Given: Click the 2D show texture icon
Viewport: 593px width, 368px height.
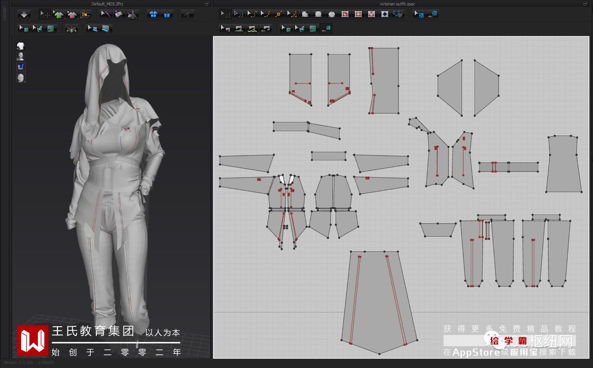Looking at the screenshot, I should [x=327, y=29].
